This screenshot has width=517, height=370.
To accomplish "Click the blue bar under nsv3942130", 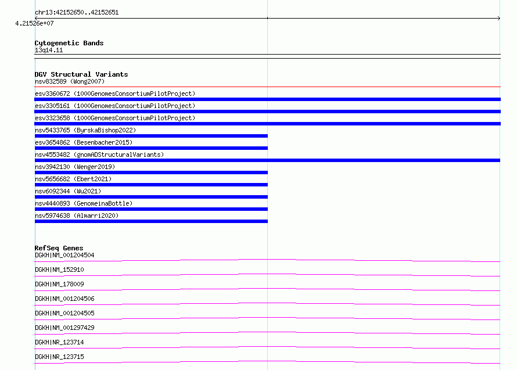I will [151, 173].
